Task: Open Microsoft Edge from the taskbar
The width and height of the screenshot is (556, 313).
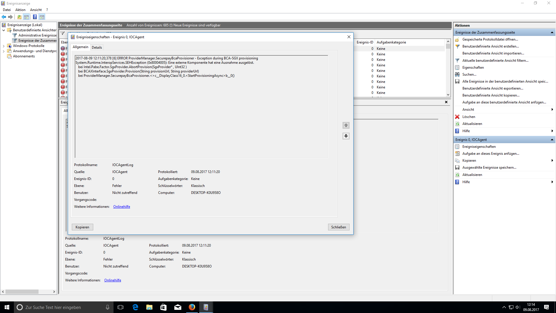Action: [x=135, y=307]
